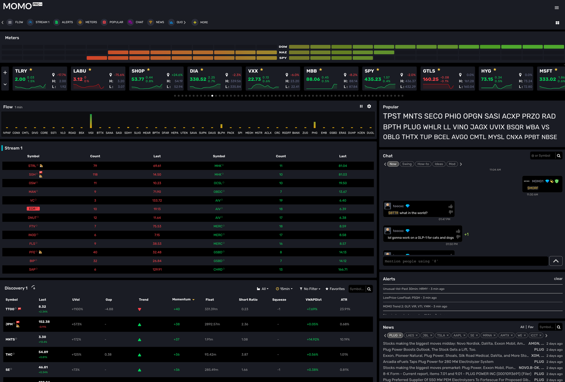Screen dimensions: 565x382
Task: Clear all alerts
Action: click(x=558, y=279)
